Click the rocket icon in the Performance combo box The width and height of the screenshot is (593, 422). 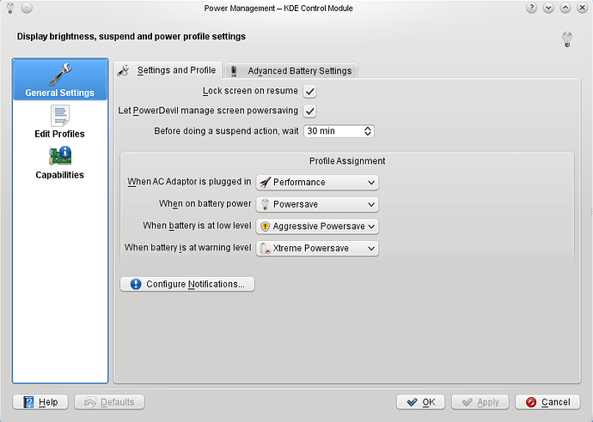click(x=265, y=183)
